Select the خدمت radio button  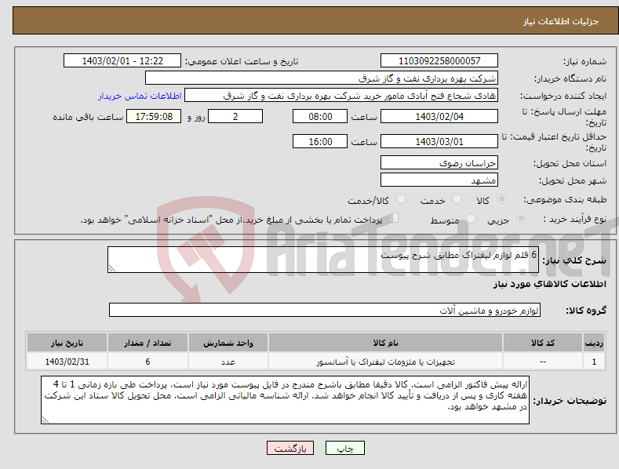point(457,199)
